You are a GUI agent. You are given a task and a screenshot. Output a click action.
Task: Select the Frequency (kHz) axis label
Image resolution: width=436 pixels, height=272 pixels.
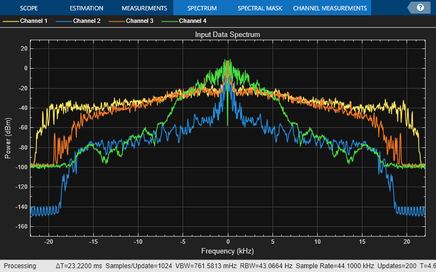click(x=228, y=251)
